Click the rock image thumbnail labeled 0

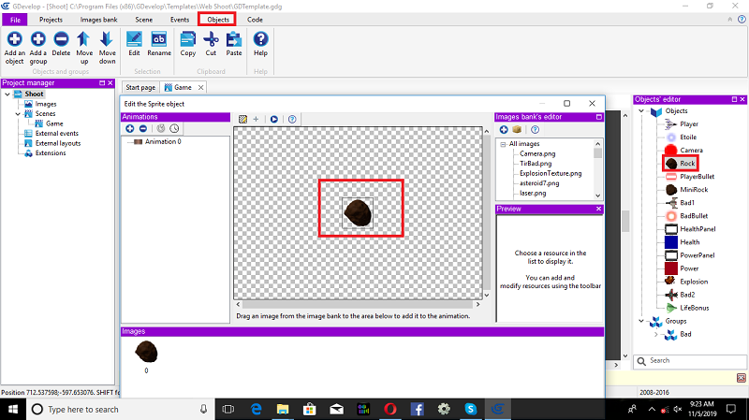click(x=146, y=353)
